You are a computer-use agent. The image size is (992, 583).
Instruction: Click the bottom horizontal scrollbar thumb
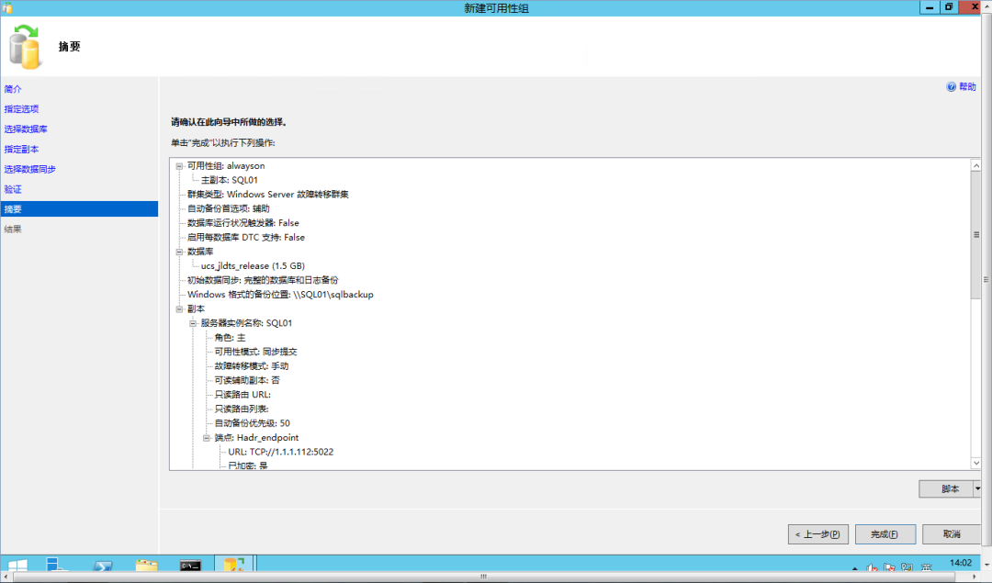(484, 577)
